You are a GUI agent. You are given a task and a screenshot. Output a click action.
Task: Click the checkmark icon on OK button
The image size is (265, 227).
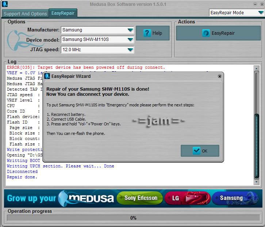coord(196,151)
